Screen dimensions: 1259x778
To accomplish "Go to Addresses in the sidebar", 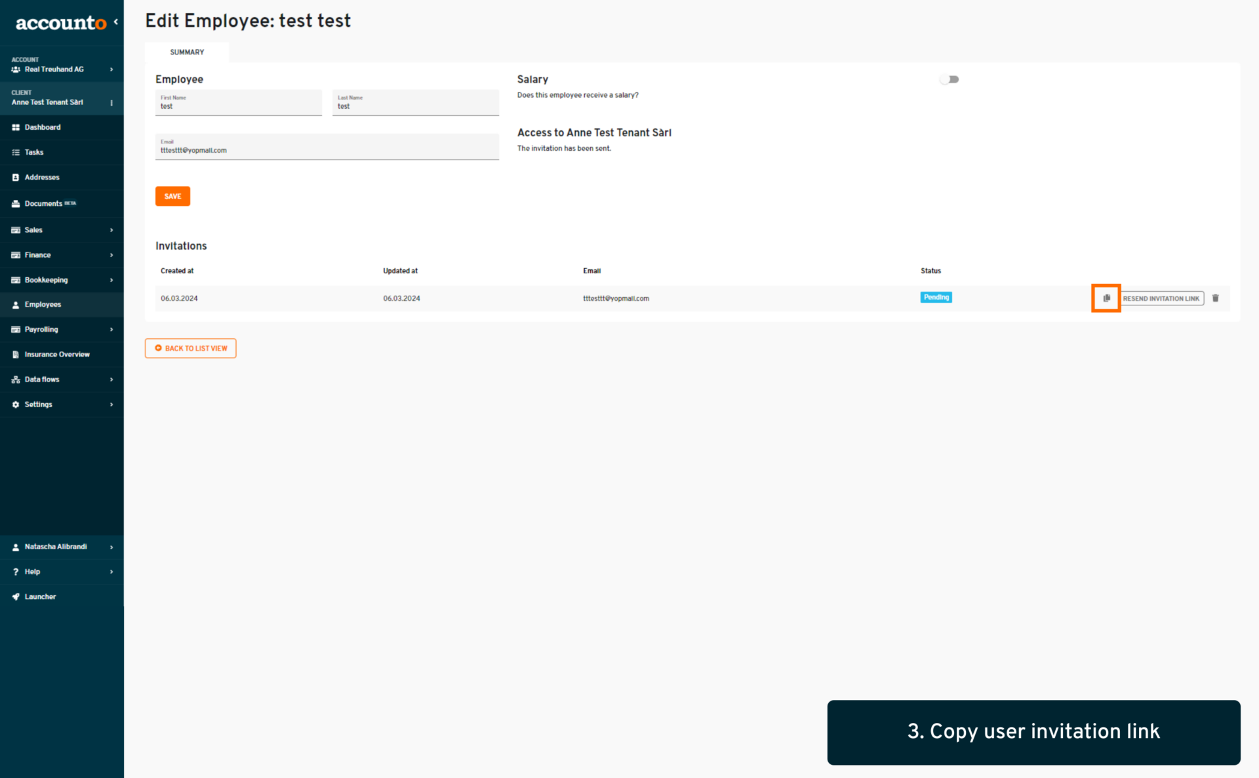I will [x=62, y=178].
